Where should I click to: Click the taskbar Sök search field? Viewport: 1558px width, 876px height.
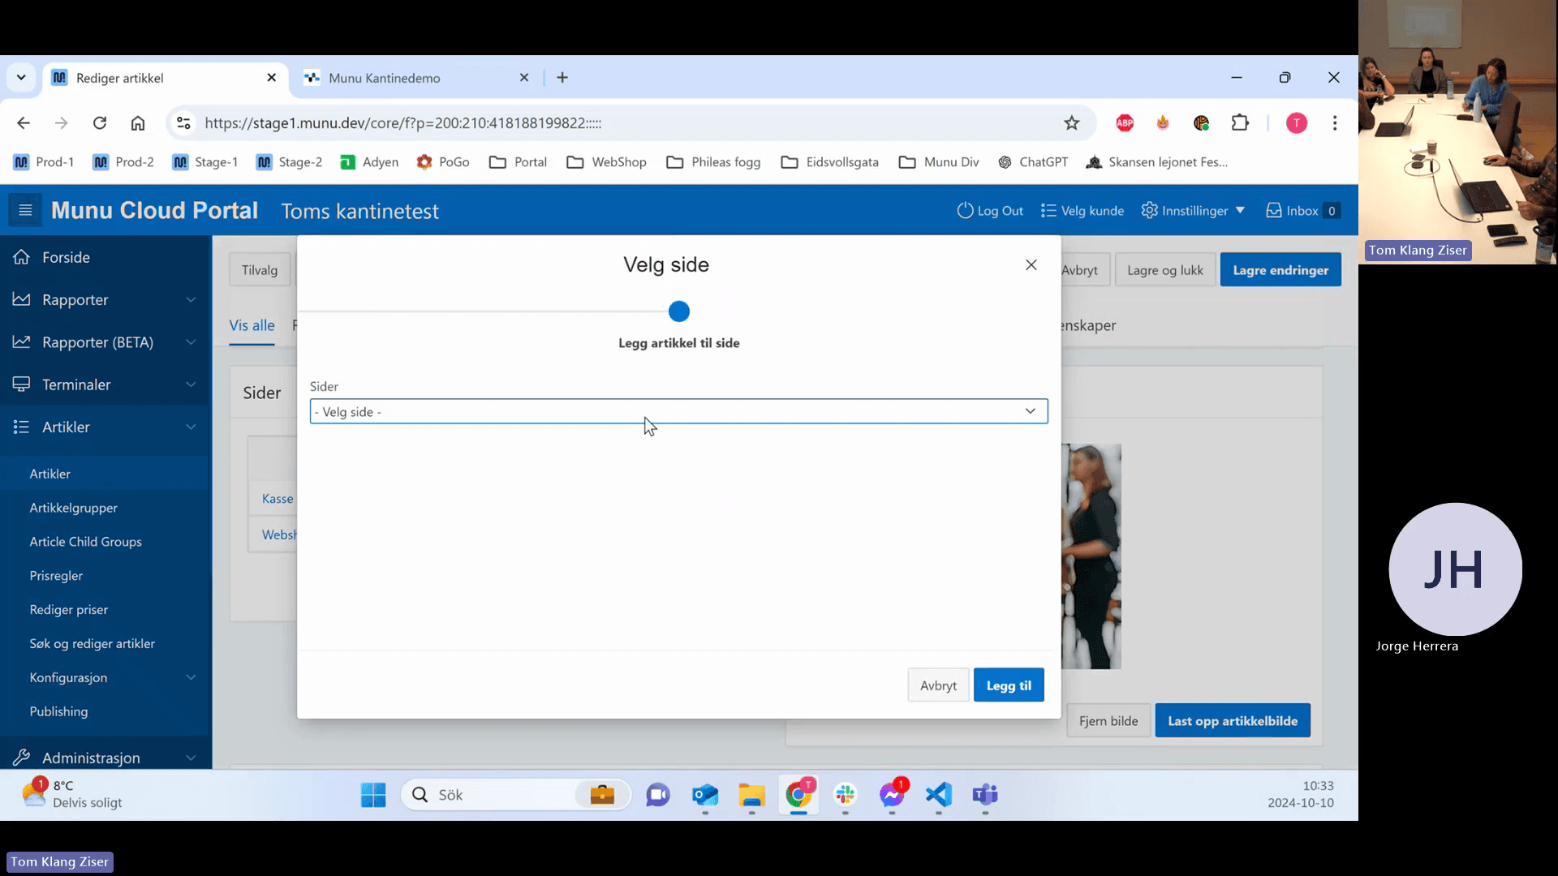[x=516, y=795]
